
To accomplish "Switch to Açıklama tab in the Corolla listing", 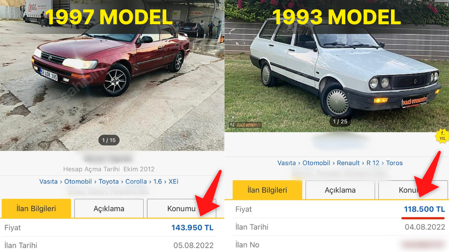I will (109, 208).
